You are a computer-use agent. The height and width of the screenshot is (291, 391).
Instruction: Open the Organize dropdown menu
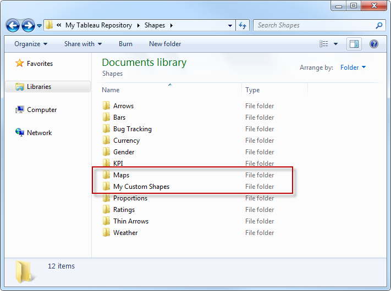pos(31,44)
